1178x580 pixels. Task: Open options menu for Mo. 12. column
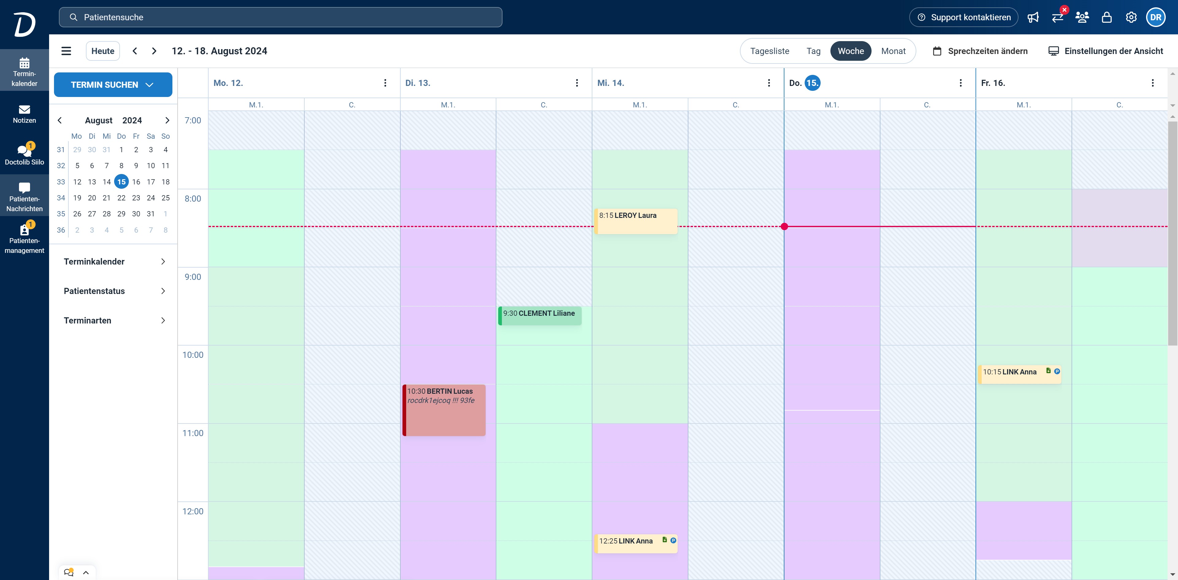coord(385,83)
